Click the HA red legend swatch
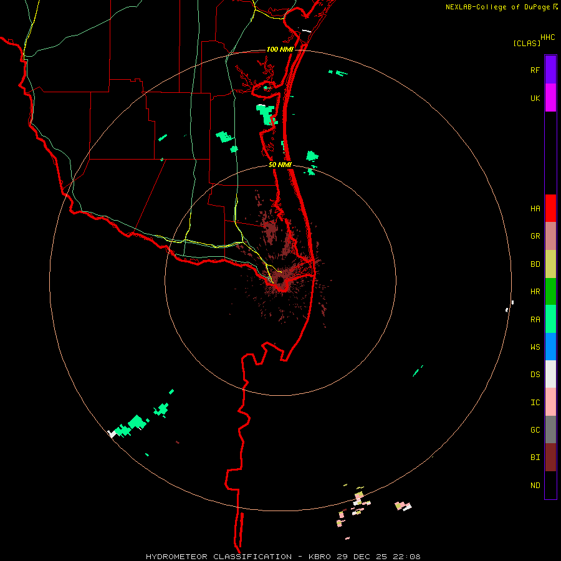Image resolution: width=561 pixels, height=561 pixels. point(550,208)
